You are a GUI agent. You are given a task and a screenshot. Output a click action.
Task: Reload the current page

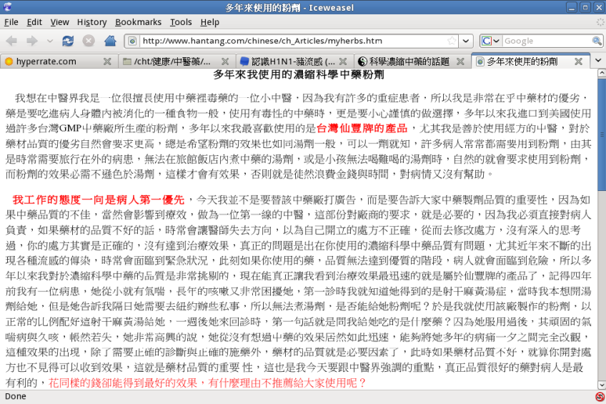coord(68,41)
